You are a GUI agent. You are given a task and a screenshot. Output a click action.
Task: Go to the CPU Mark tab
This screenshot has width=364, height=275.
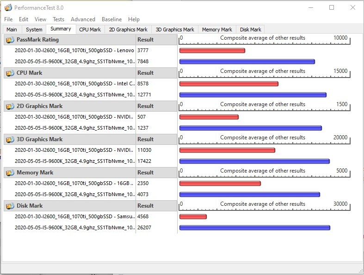(90, 30)
